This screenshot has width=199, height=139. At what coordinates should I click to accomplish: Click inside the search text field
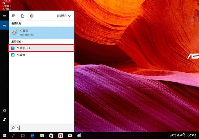pos(43,128)
